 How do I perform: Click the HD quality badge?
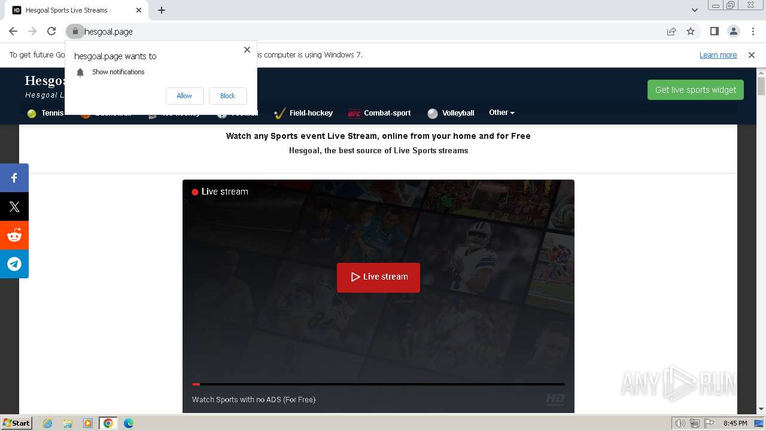click(x=555, y=399)
